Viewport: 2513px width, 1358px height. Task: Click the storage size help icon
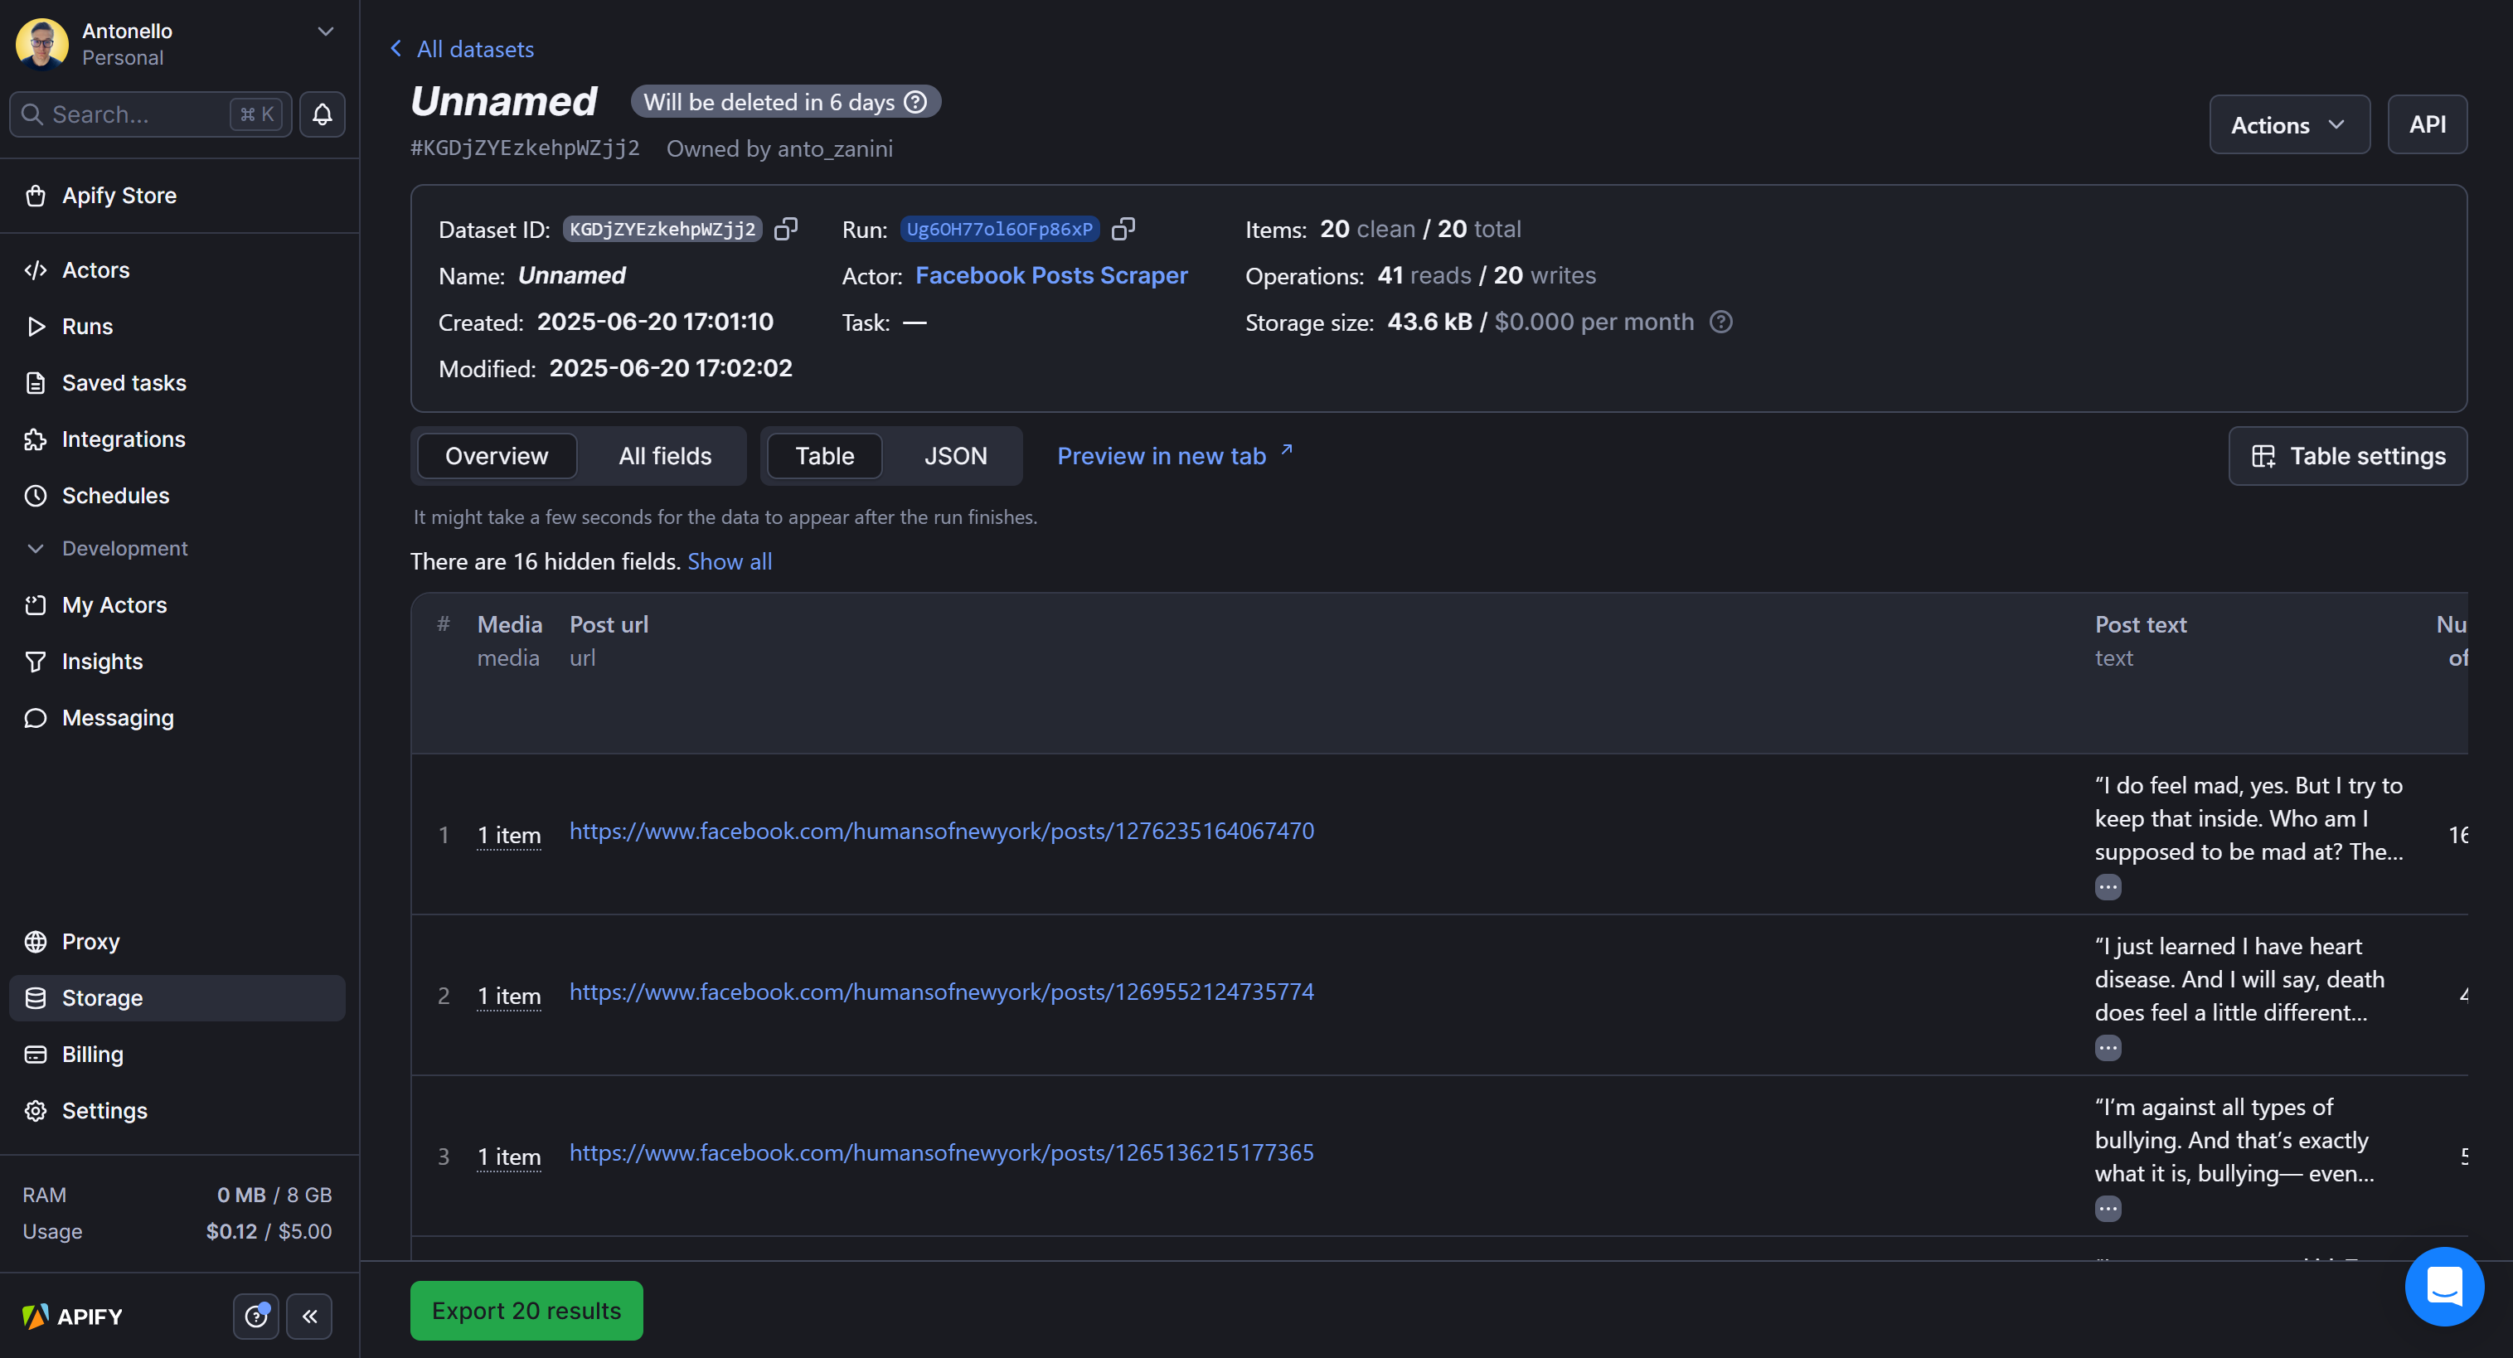click(x=1721, y=322)
